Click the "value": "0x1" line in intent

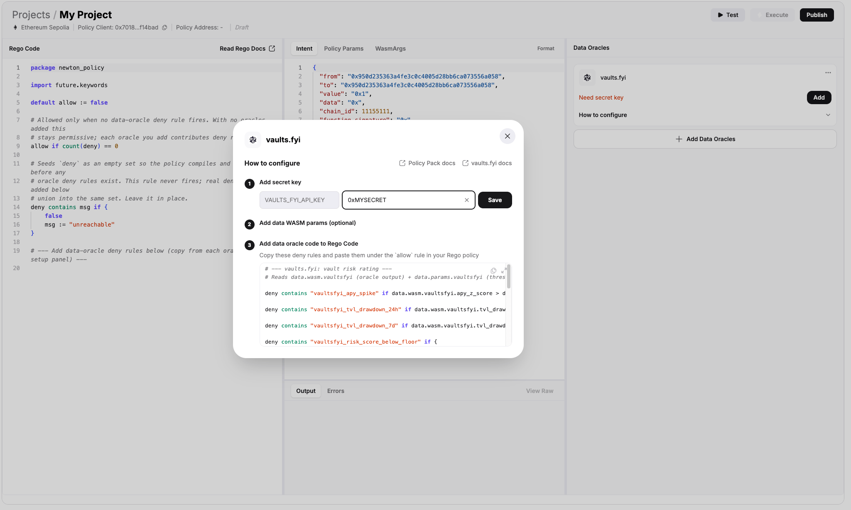coord(346,94)
